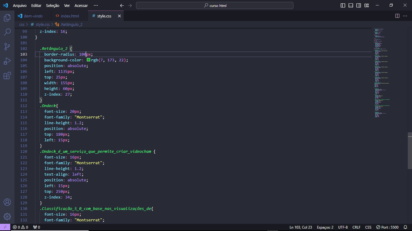Open the editor More Actions ellipsis

coord(405,16)
